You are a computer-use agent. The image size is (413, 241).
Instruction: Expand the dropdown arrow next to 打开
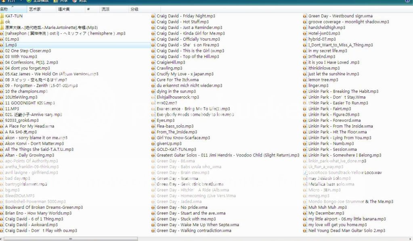point(20,1)
